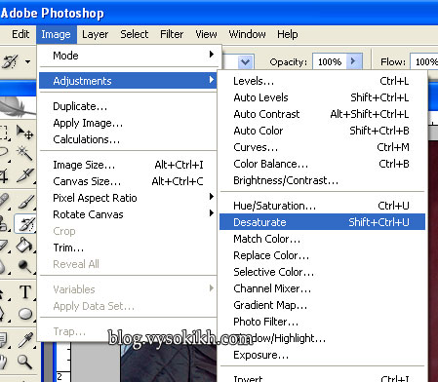Select the History Brush tool in toolbox
This screenshot has width=438, height=382.
(x=24, y=224)
